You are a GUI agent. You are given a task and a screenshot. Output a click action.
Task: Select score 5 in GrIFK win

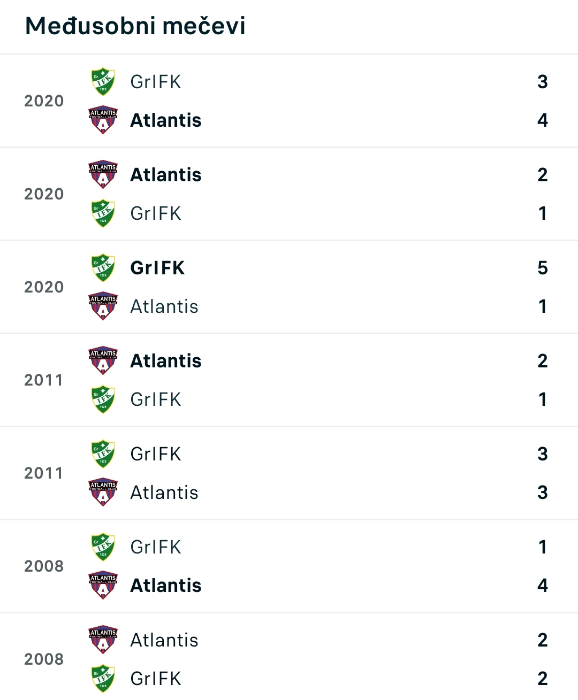pos(543,268)
